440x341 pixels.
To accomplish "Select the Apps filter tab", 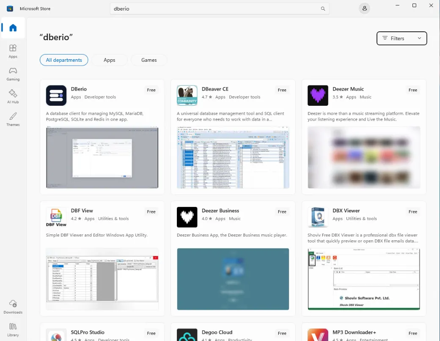I will (x=110, y=60).
